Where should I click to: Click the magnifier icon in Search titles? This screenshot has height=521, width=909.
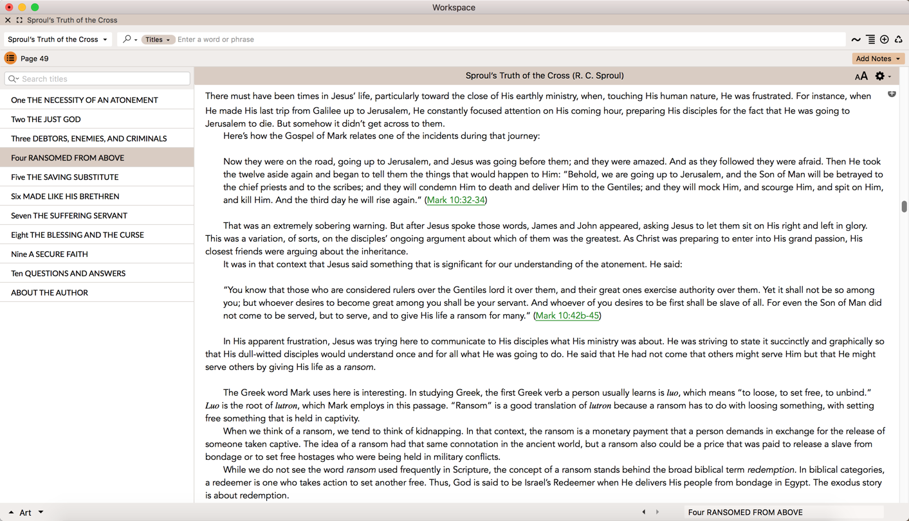click(x=14, y=79)
